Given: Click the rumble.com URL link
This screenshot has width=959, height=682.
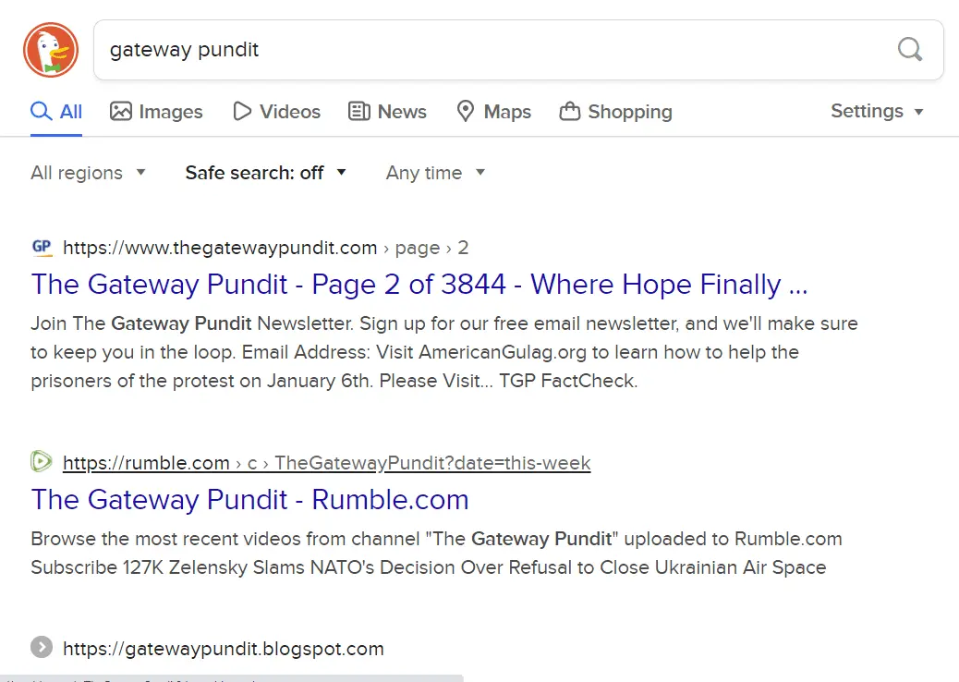Looking at the screenshot, I should tap(146, 463).
